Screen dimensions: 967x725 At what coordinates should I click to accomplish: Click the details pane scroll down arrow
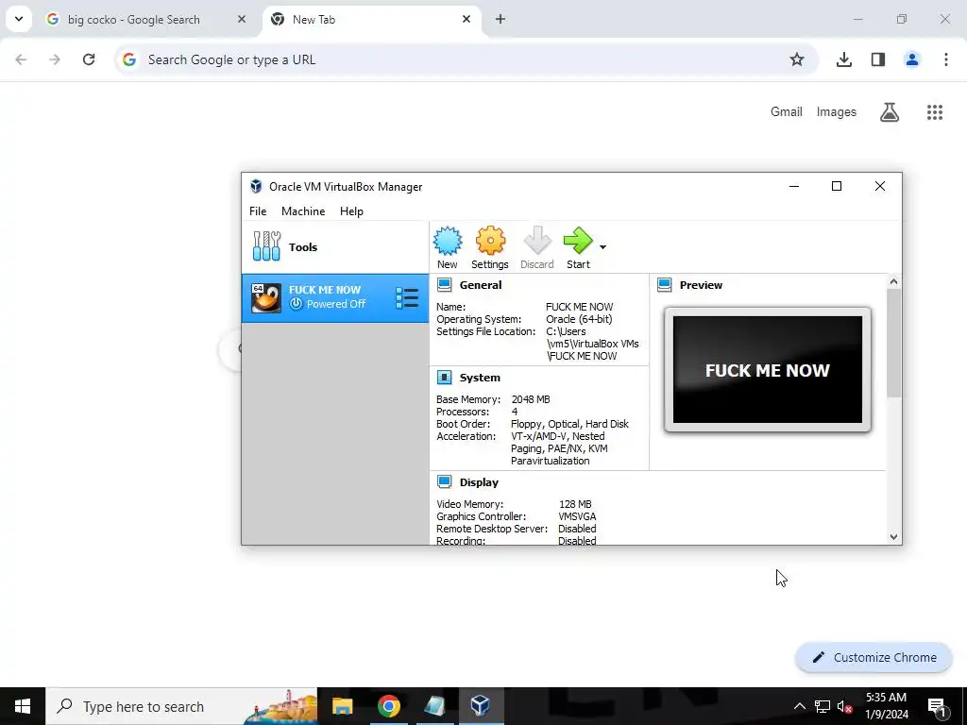tap(893, 537)
